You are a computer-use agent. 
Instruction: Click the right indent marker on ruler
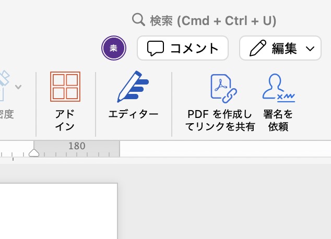pyautogui.click(x=34, y=152)
